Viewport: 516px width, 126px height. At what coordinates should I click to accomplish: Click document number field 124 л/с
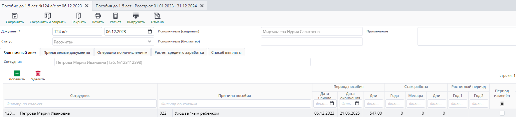[77, 31]
